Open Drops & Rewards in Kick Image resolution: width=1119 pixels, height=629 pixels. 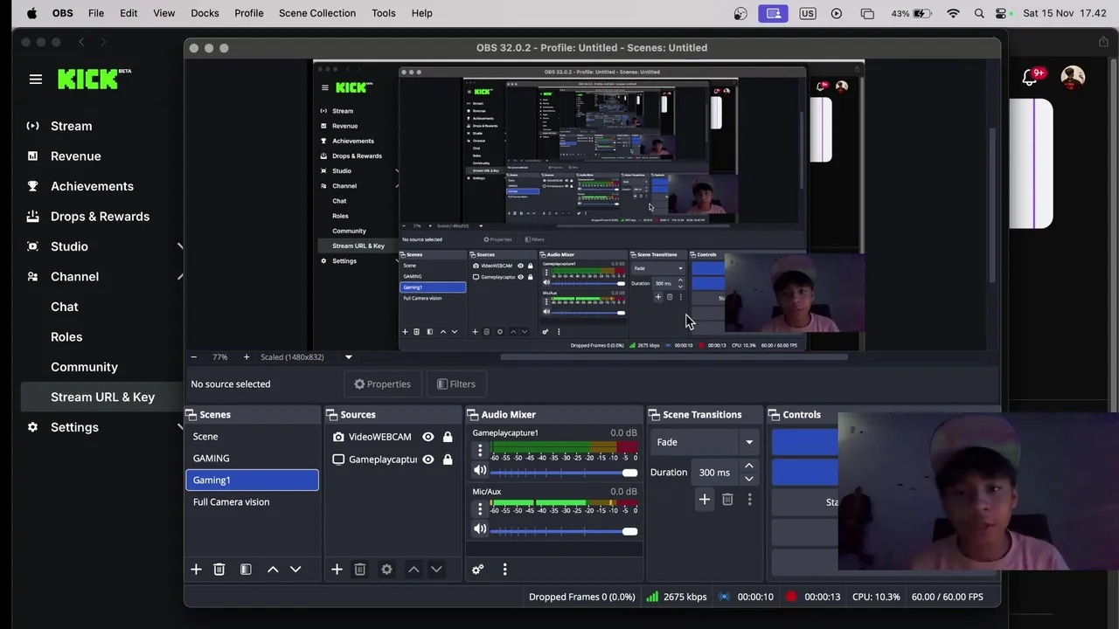click(100, 217)
